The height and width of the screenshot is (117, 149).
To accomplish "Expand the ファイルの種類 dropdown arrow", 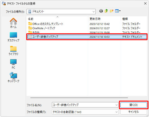I will [117, 112].
